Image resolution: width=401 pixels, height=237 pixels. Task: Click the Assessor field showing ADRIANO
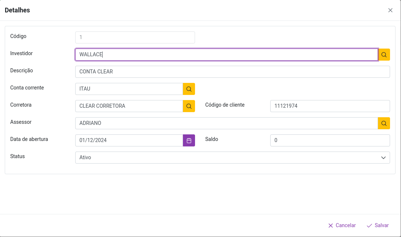point(226,123)
